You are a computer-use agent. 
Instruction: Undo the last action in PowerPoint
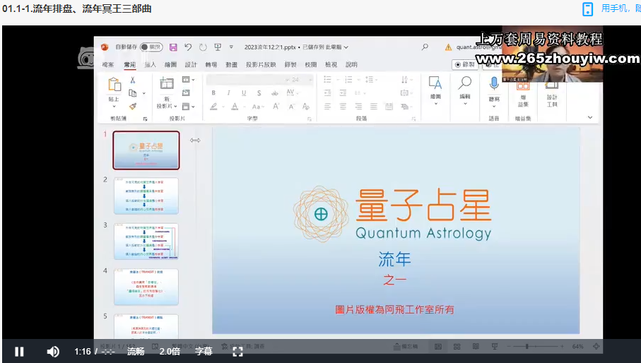pyautogui.click(x=188, y=47)
